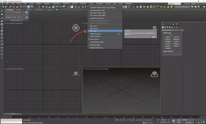Select the Lights category icon
Screen dimensions: 206x124
[168, 27]
